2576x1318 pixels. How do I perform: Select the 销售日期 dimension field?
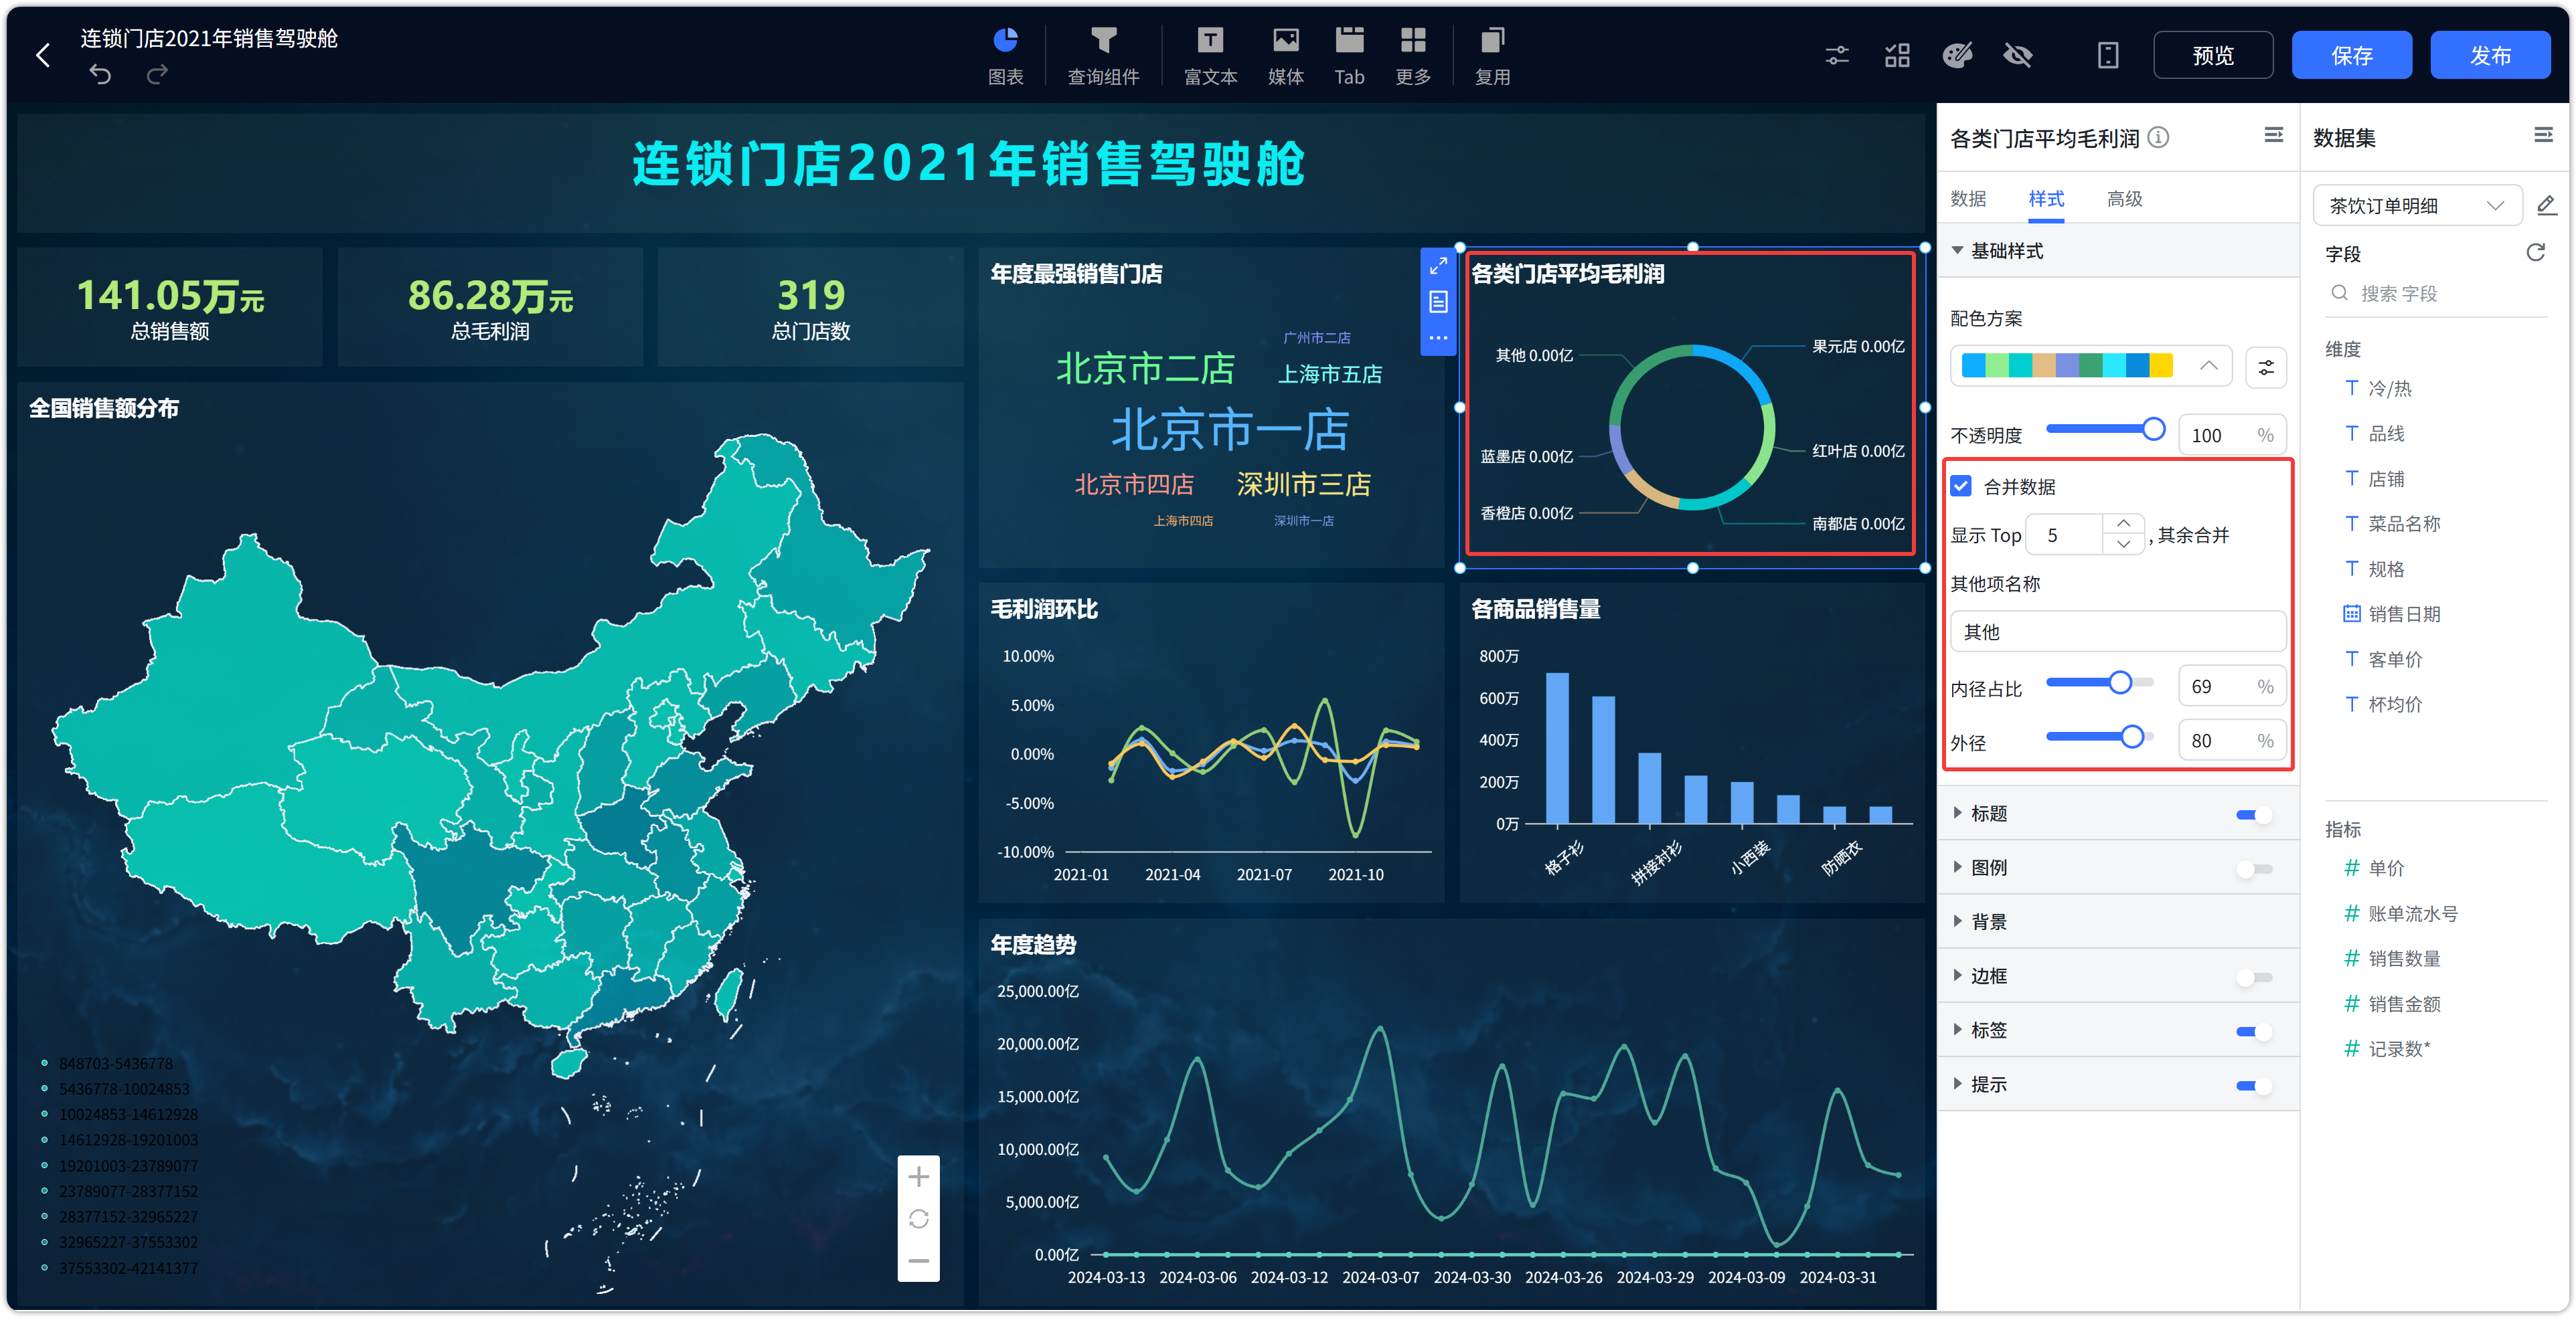pos(2392,614)
